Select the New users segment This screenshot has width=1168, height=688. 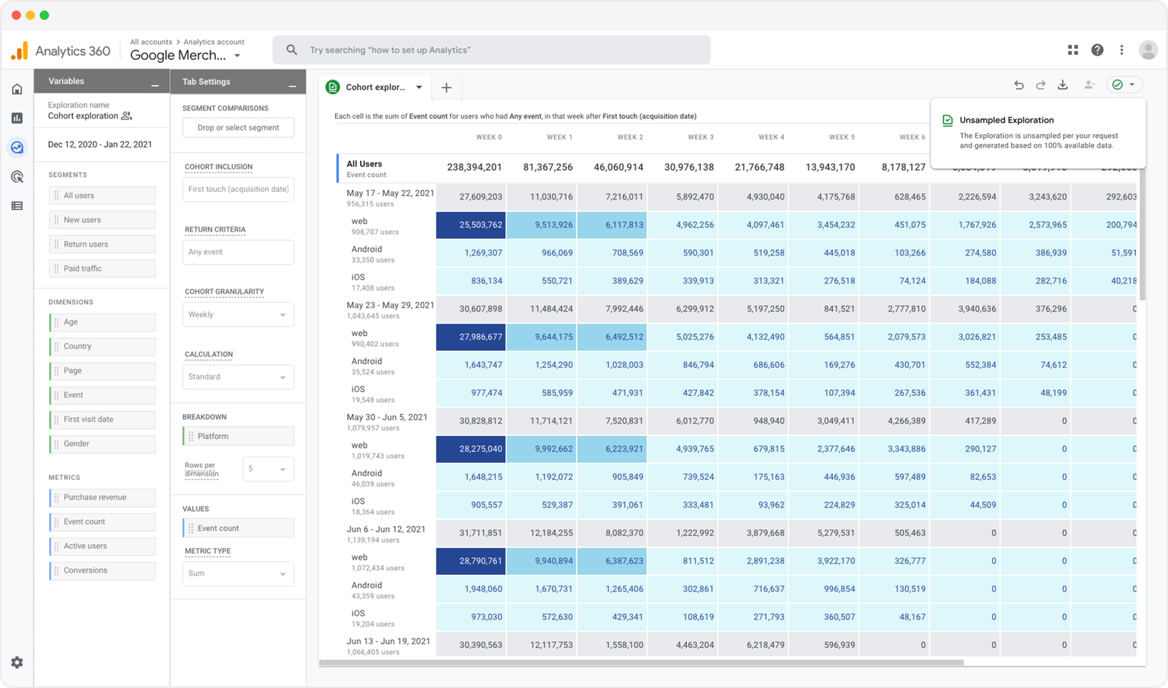click(102, 220)
